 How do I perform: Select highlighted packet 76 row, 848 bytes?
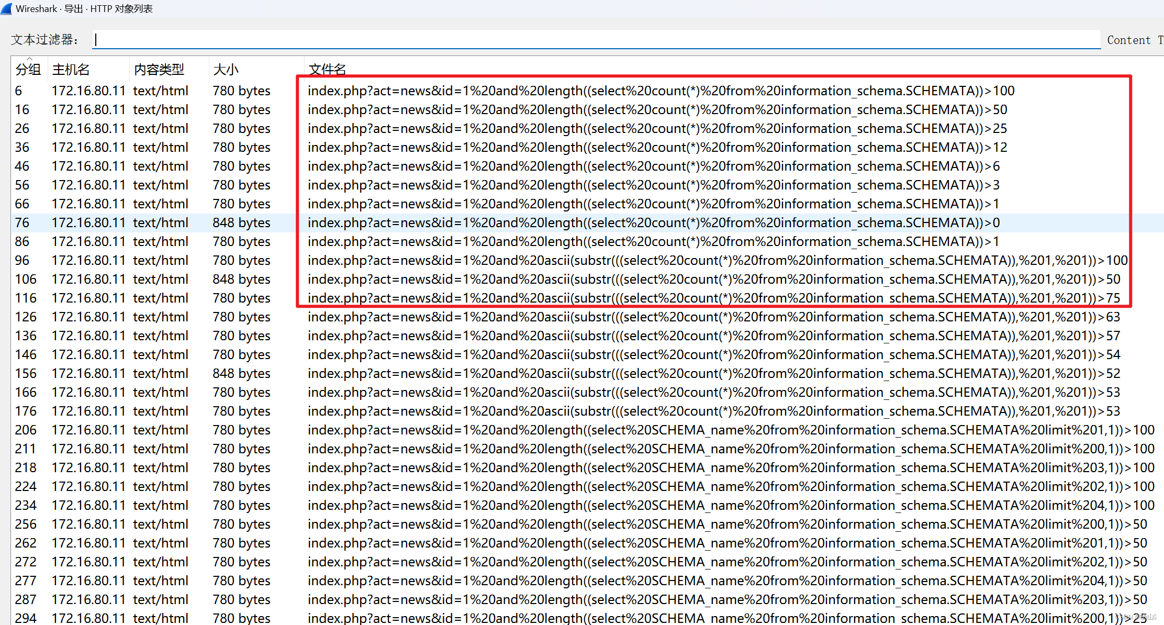point(587,222)
